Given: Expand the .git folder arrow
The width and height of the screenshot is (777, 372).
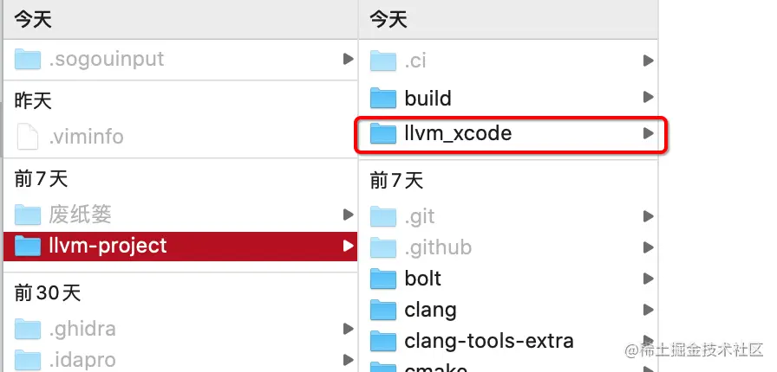Looking at the screenshot, I should click(x=648, y=215).
